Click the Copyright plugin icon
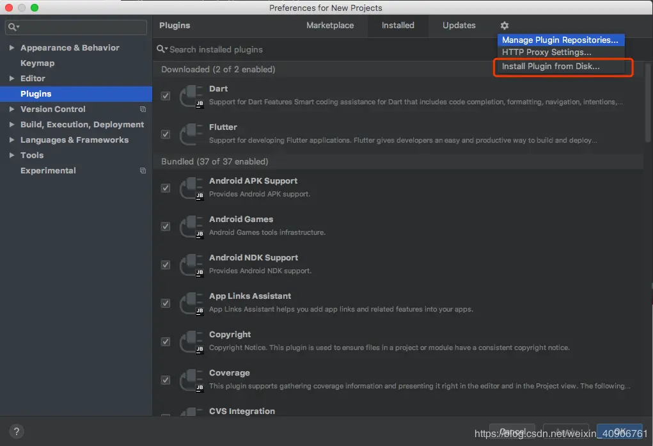 point(192,342)
